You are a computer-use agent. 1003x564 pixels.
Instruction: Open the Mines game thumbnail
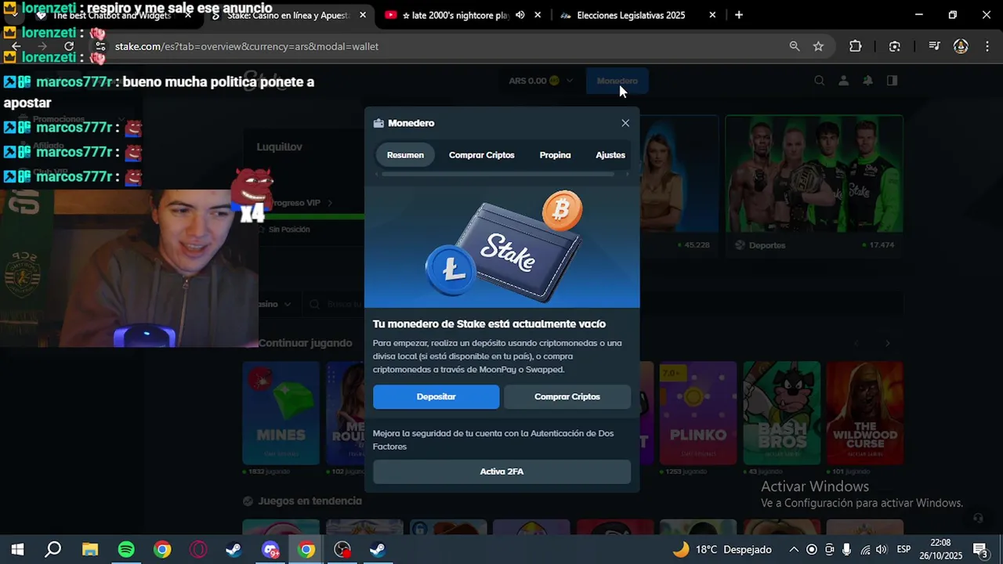pyautogui.click(x=281, y=413)
